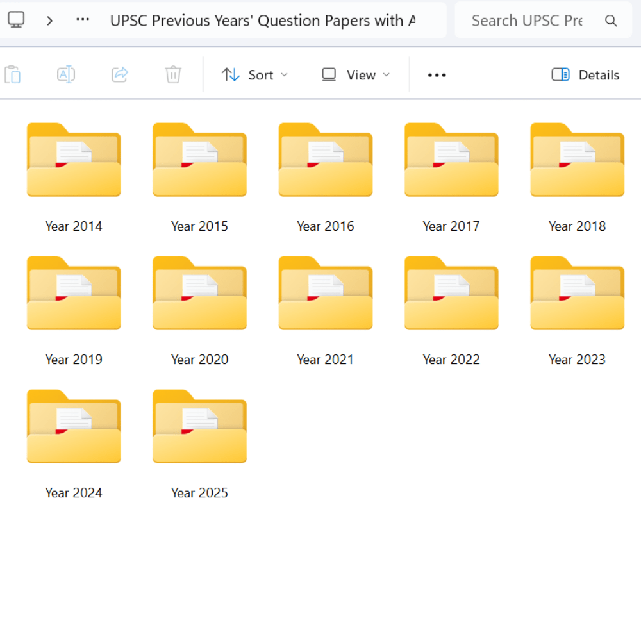Open the View options dropdown
This screenshot has height=641, width=641.
356,75
